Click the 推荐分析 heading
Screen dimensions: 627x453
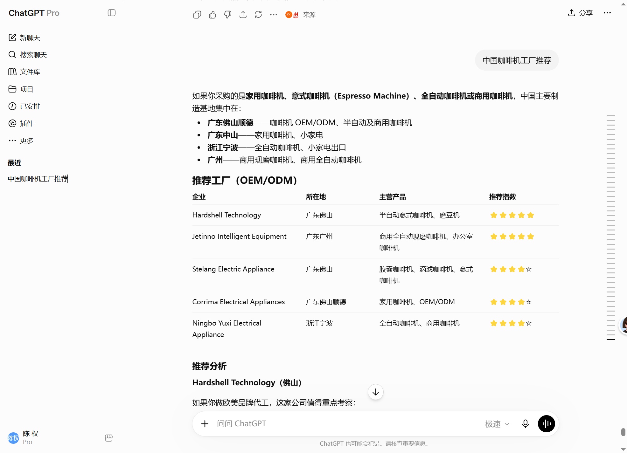pyautogui.click(x=209, y=366)
